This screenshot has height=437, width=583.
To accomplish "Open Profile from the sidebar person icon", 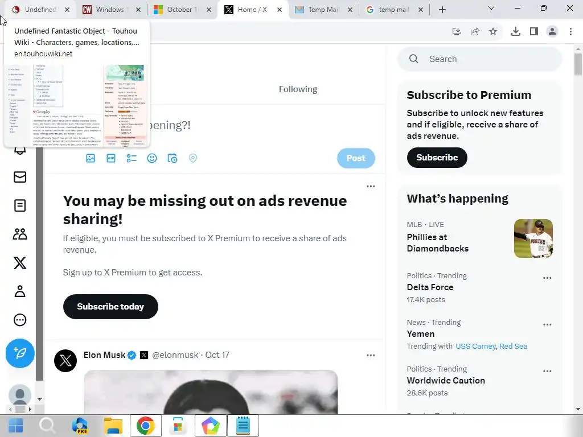I will [x=20, y=291].
